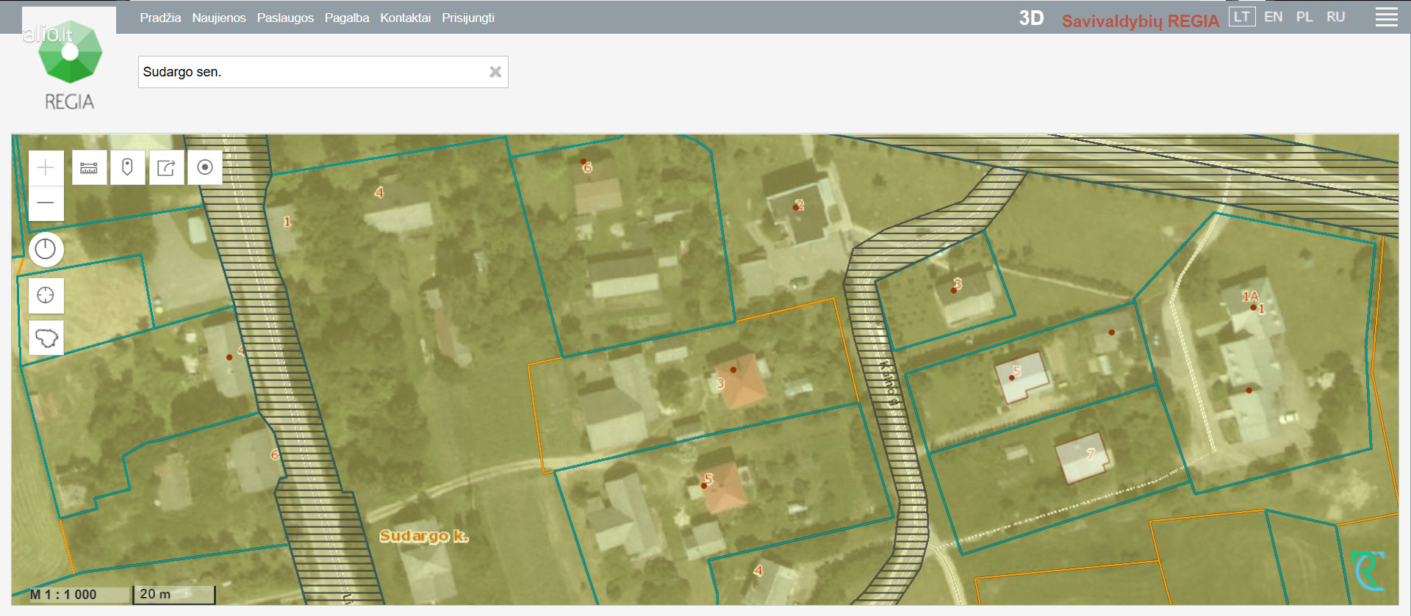This screenshot has height=616, width=1411.
Task: Switch language to EN
Action: coord(1273,17)
